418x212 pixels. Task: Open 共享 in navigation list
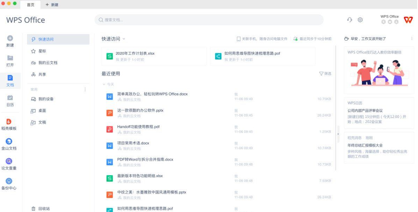pos(58,74)
